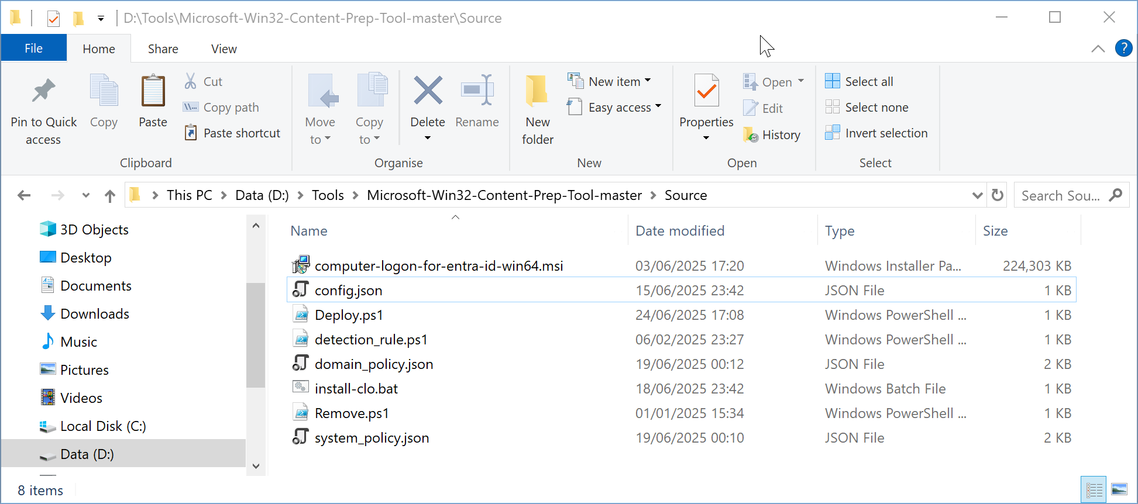The width and height of the screenshot is (1138, 504).
Task: Click the Search Source input box
Action: tap(1061, 195)
